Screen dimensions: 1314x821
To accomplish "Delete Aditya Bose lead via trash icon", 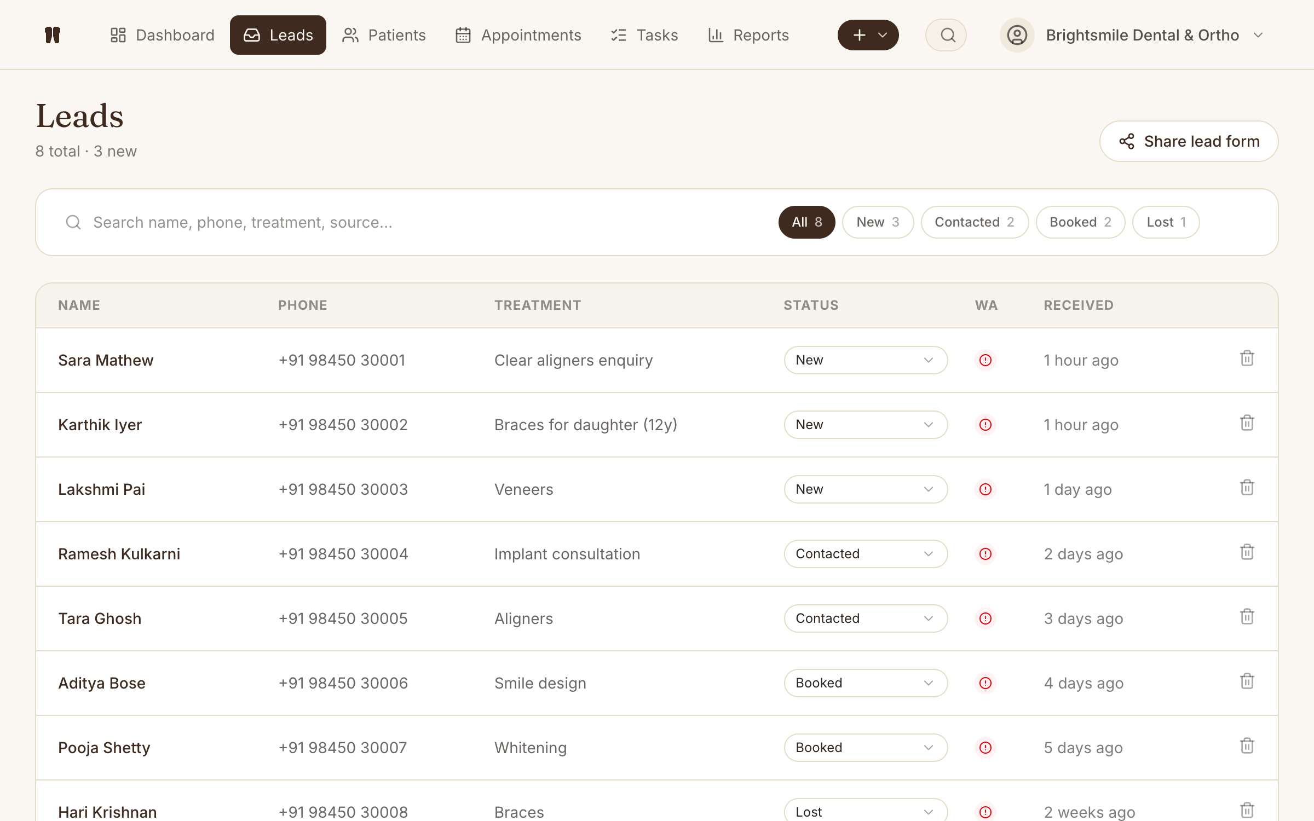I will point(1247,681).
